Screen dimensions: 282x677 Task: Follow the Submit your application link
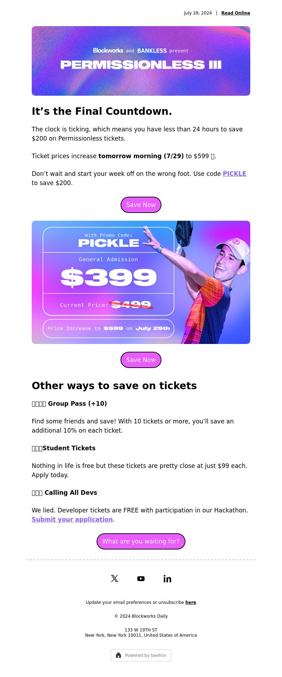point(72,519)
